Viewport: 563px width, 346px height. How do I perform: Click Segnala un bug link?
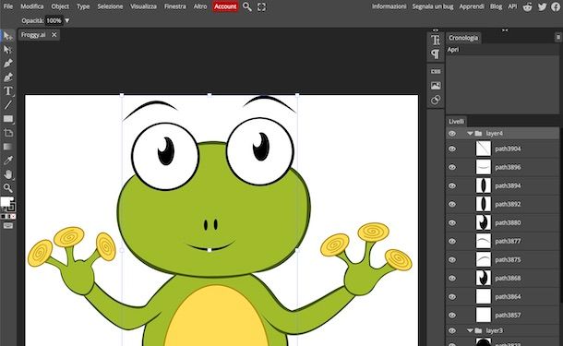[x=433, y=6]
